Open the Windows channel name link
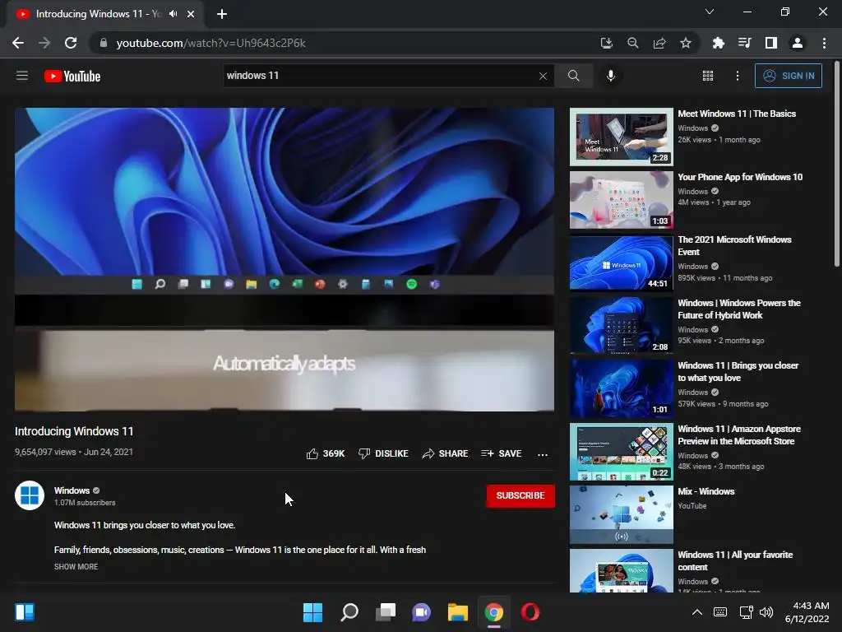The width and height of the screenshot is (842, 632). coord(72,490)
